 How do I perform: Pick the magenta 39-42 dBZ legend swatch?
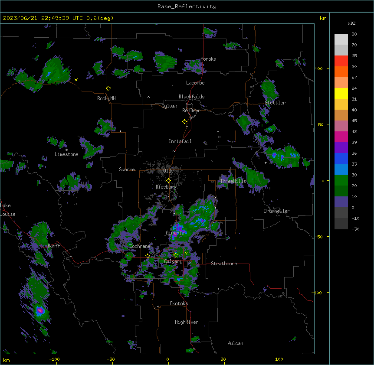pos(341,137)
